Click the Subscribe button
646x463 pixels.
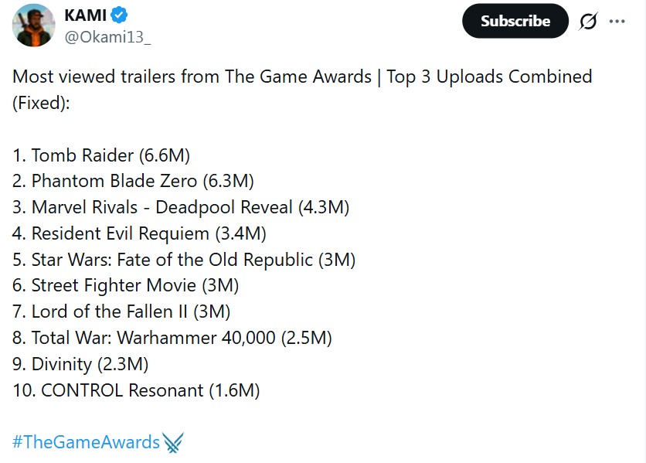click(515, 21)
